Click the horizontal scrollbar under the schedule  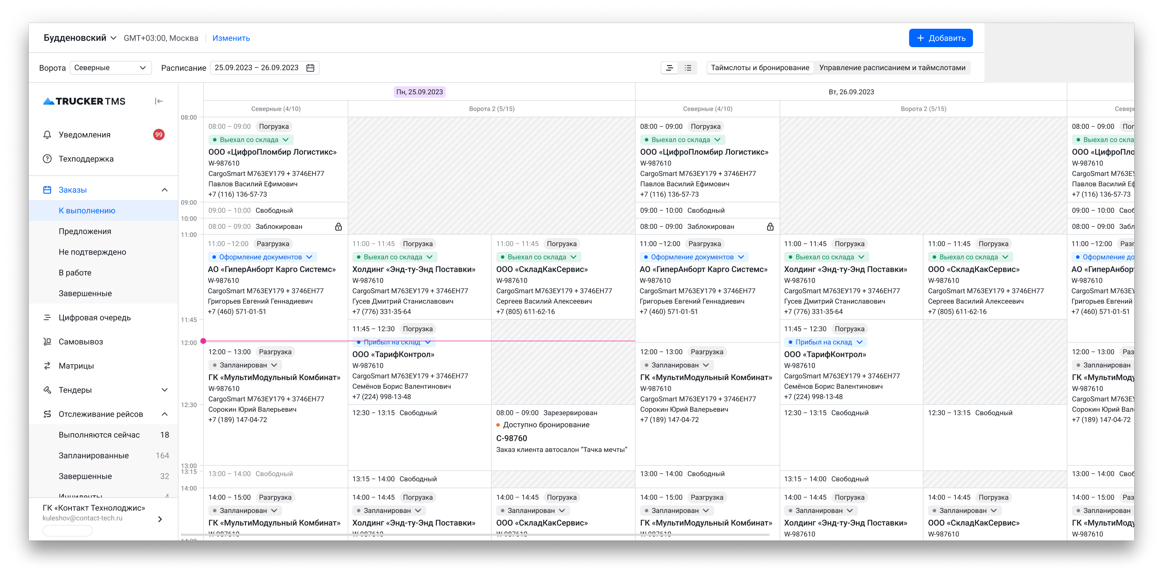(x=474, y=535)
